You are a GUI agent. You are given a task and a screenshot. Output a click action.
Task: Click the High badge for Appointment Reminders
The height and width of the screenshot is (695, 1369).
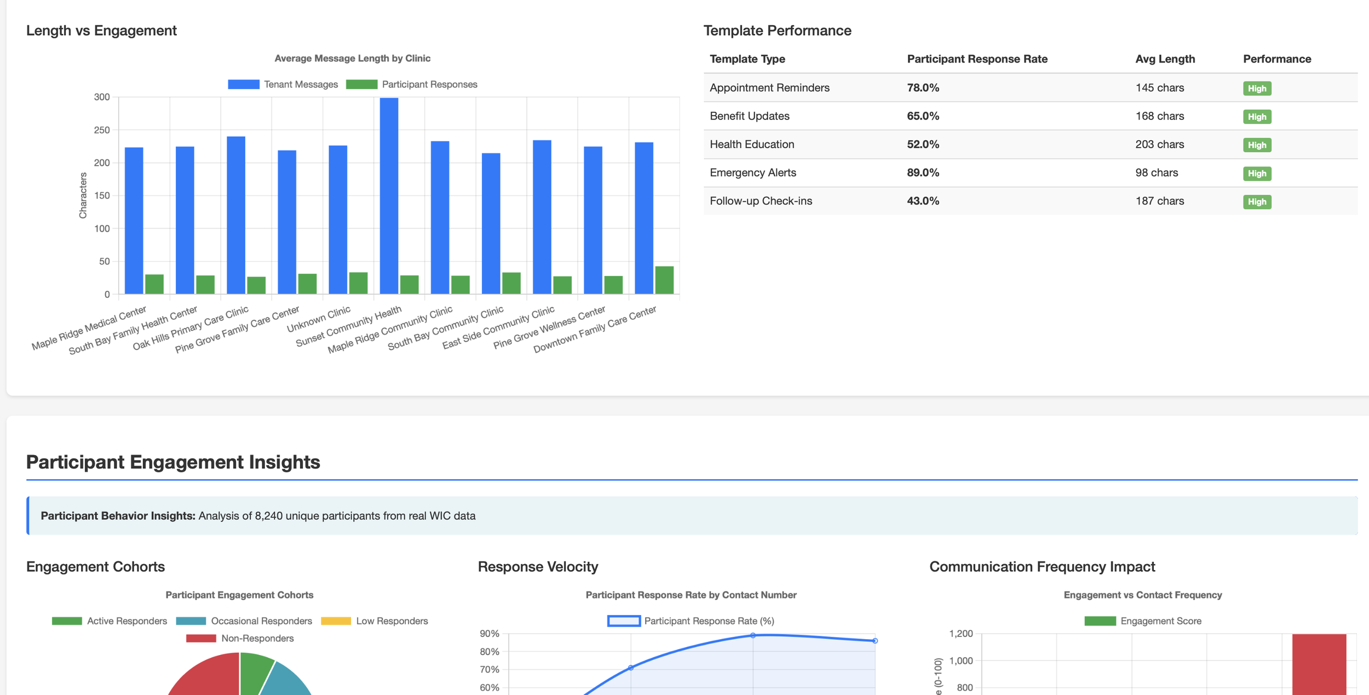tap(1257, 88)
